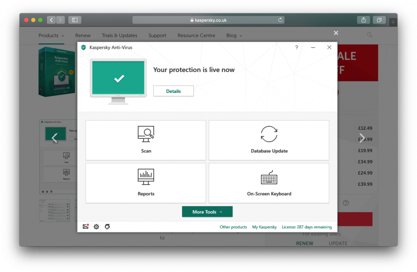Click the "Your protection is live now" heading
The width and height of the screenshot is (417, 272).
[194, 70]
